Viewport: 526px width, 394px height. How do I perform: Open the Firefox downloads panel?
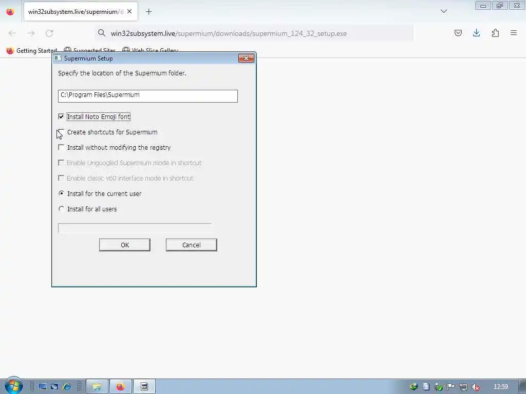476,33
